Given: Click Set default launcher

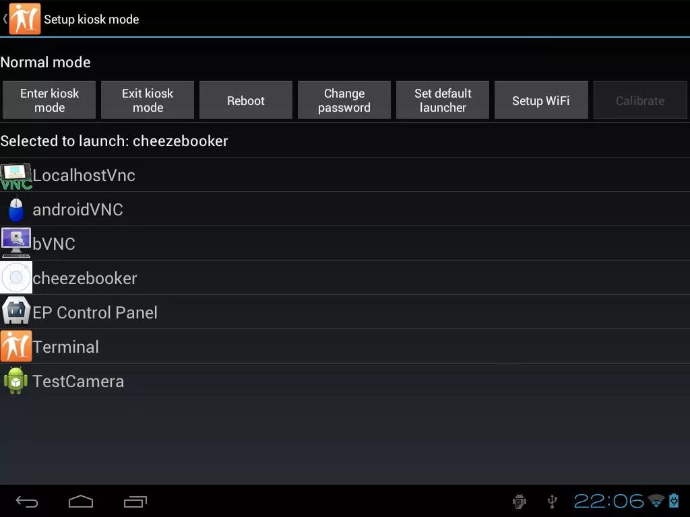Looking at the screenshot, I should click(443, 100).
